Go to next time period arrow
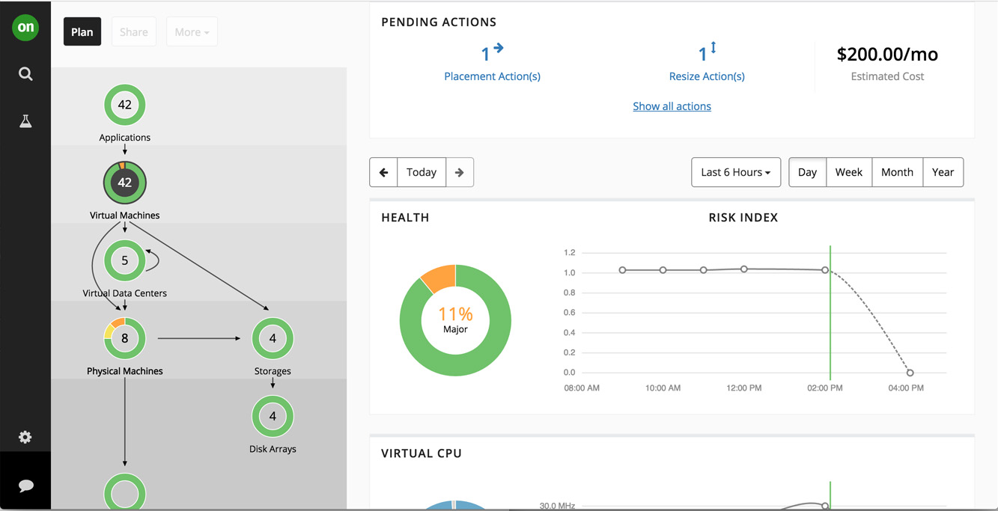This screenshot has width=998, height=511. [x=460, y=172]
